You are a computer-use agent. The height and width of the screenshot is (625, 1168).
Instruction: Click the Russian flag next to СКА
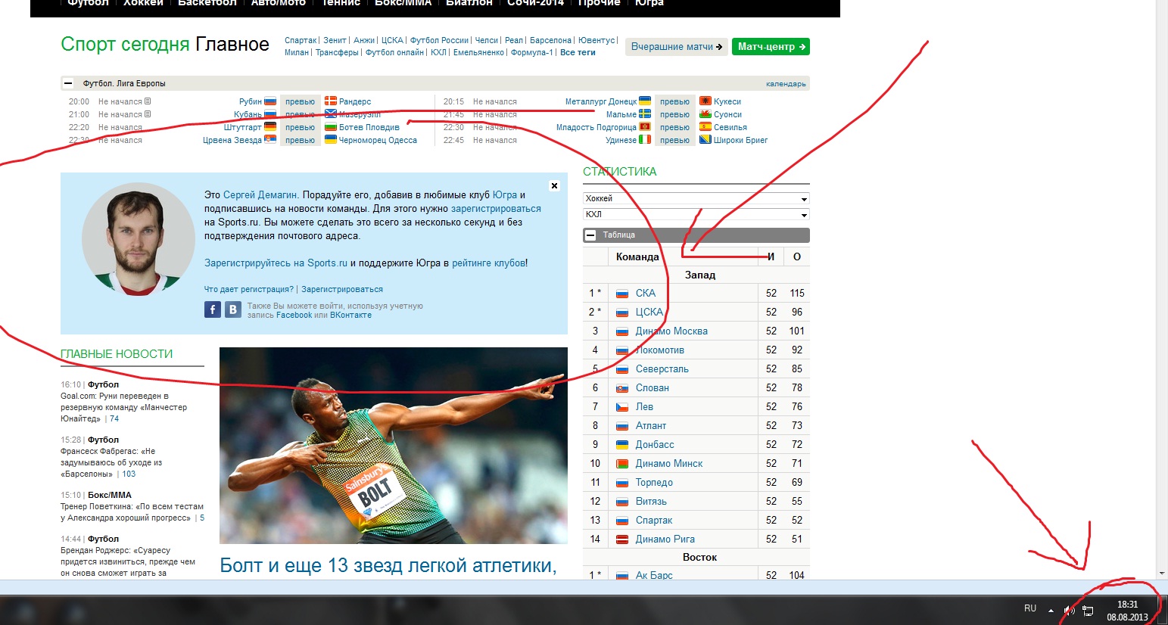click(x=622, y=294)
